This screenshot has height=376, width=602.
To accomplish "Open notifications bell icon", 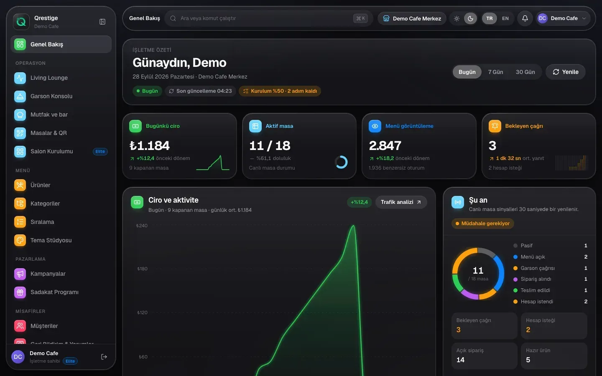I will point(525,18).
